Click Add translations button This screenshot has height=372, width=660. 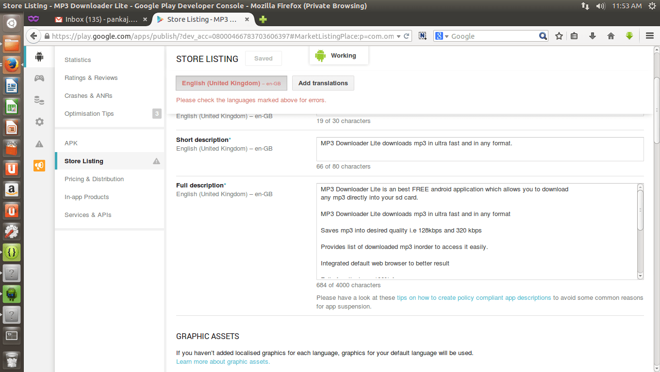[x=323, y=83]
